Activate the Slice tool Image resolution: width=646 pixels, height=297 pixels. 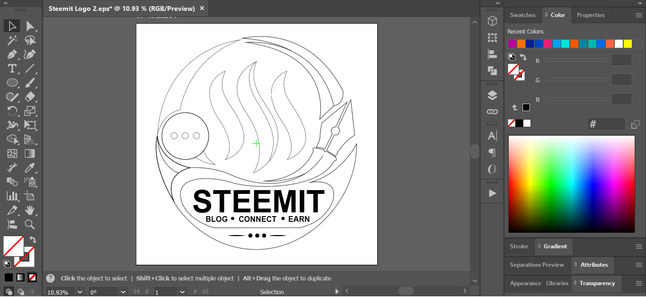point(12,210)
